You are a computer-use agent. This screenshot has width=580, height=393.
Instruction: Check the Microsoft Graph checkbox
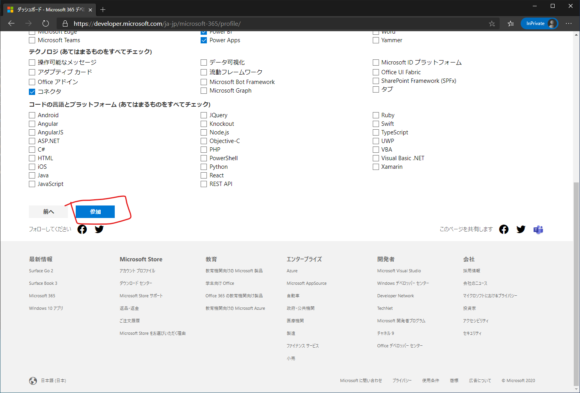pyautogui.click(x=204, y=91)
